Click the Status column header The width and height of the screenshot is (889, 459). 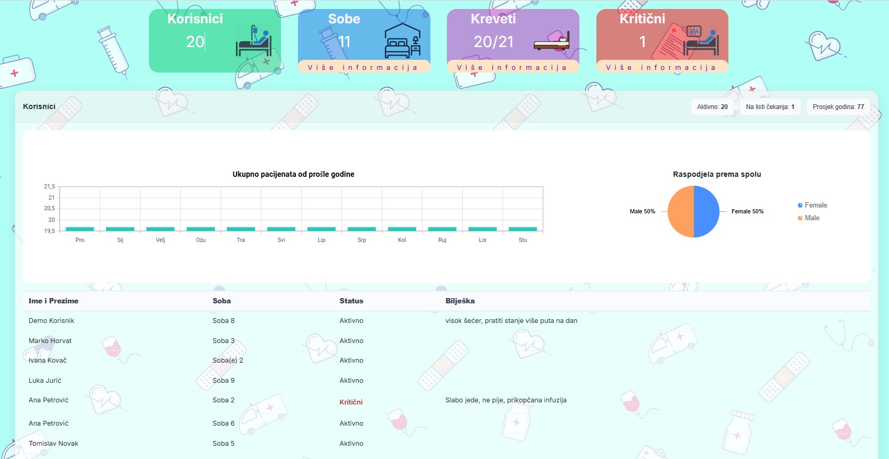coord(351,301)
